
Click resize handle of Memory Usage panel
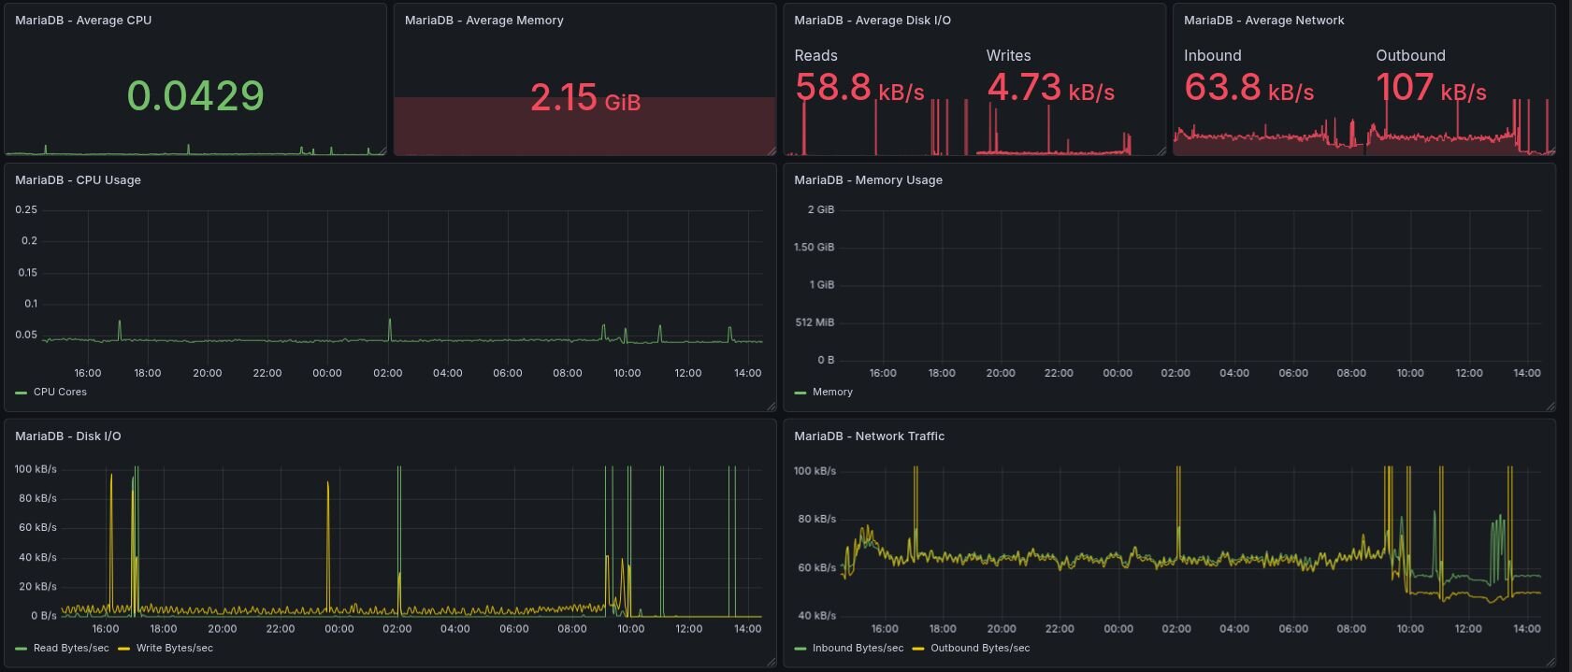[1550, 407]
